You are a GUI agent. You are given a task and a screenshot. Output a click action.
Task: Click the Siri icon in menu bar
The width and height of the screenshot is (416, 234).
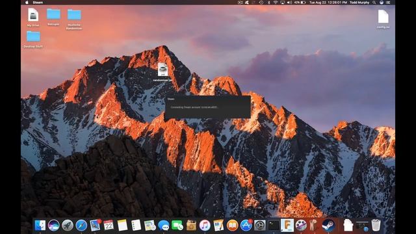pos(382,3)
